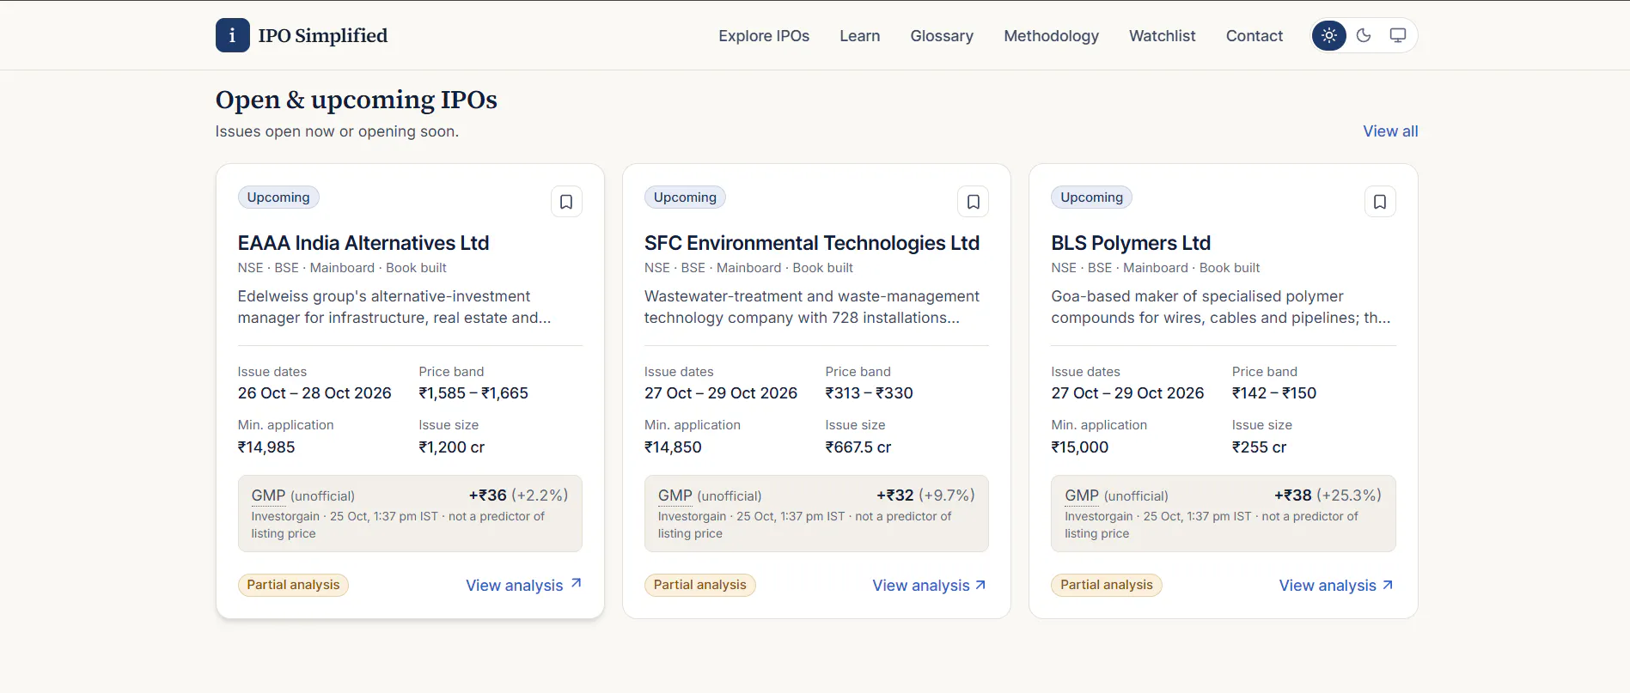This screenshot has height=693, width=1630.
Task: Click min. application ₹14,985
Action: (266, 447)
